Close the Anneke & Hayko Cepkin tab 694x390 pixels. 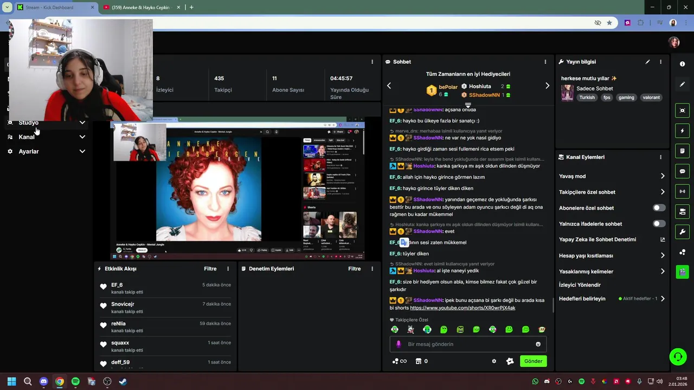click(178, 8)
